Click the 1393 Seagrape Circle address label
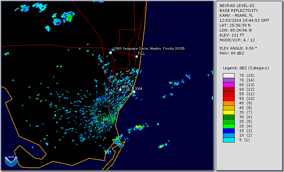284x172 pixels. 149,49
